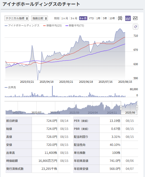
Task: Select the 3ヶ月 period
Action: [74, 18]
